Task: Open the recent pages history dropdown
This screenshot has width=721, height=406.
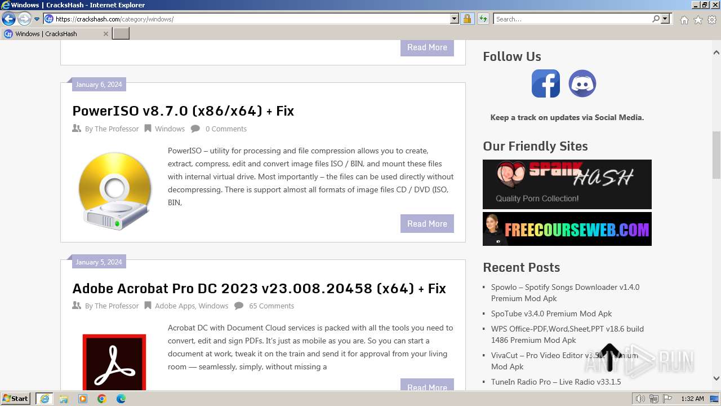Action: [x=37, y=19]
